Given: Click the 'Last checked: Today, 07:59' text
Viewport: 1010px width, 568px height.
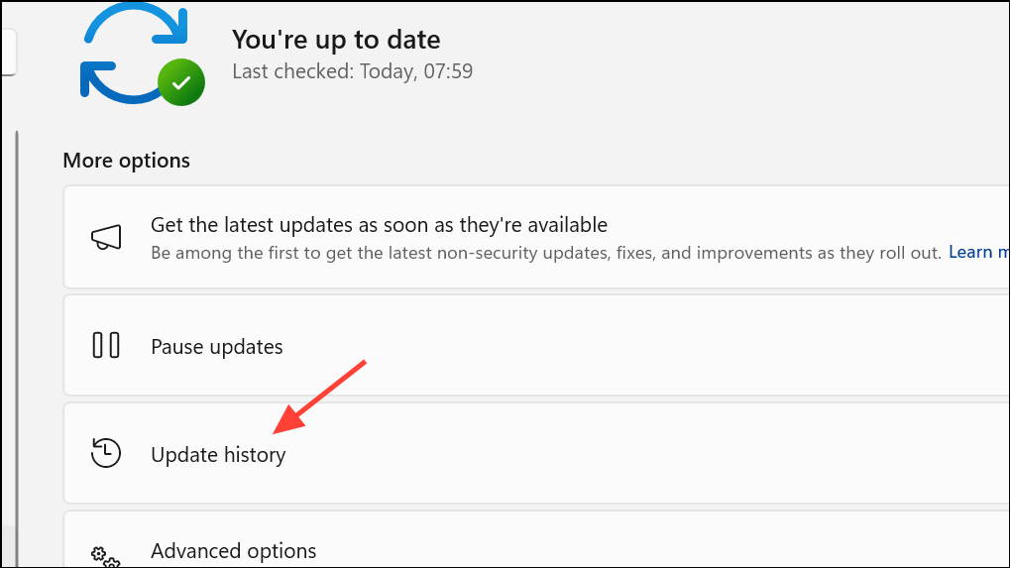Looking at the screenshot, I should point(352,70).
